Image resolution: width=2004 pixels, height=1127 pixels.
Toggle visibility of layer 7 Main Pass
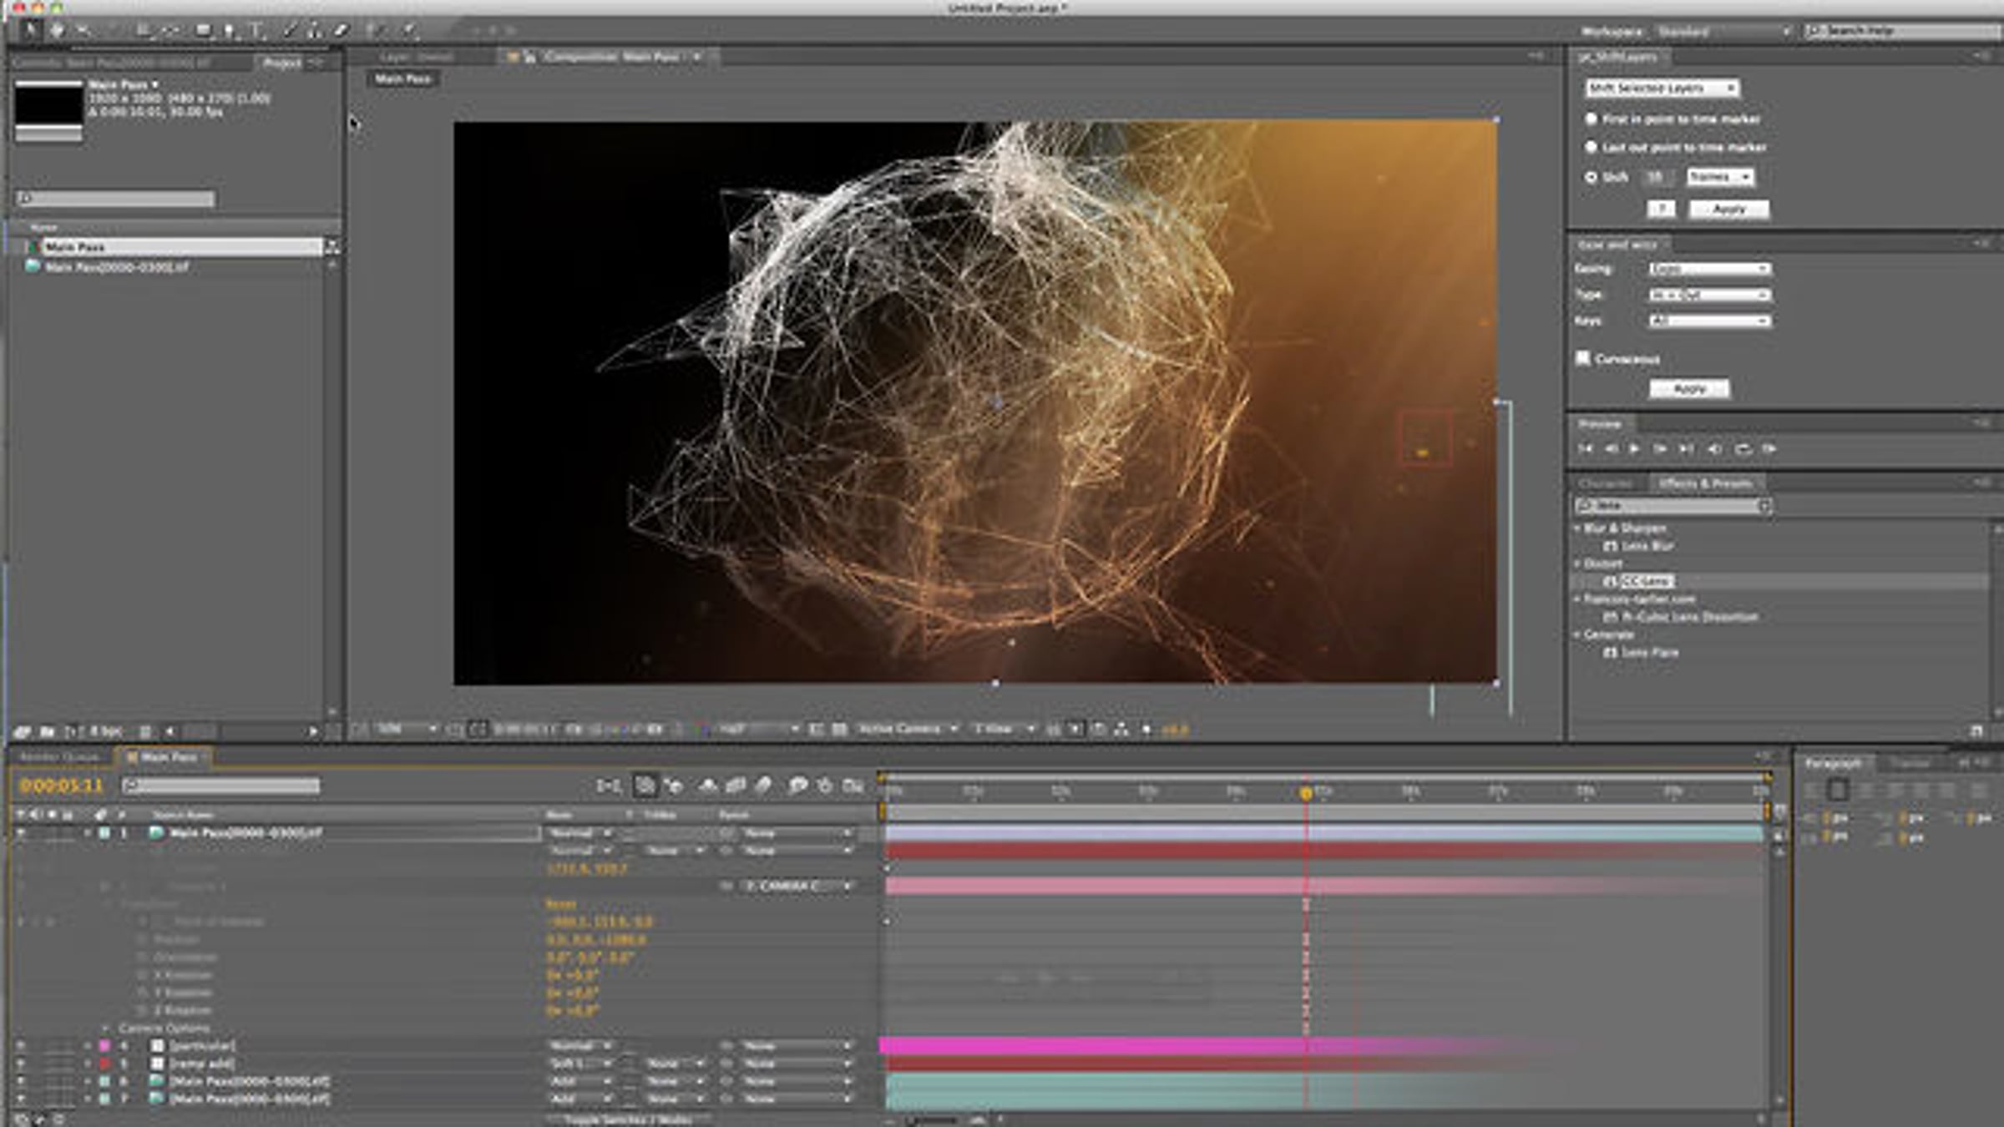coord(21,1099)
